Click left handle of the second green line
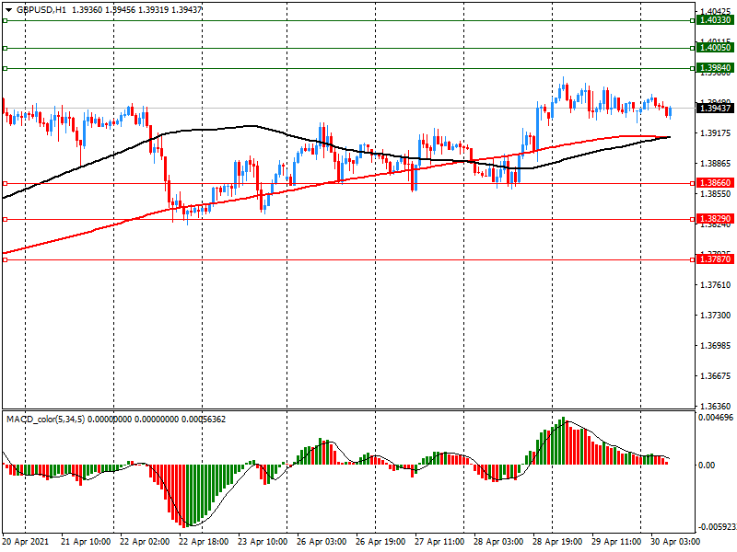This screenshot has width=737, height=552. coord(5,48)
